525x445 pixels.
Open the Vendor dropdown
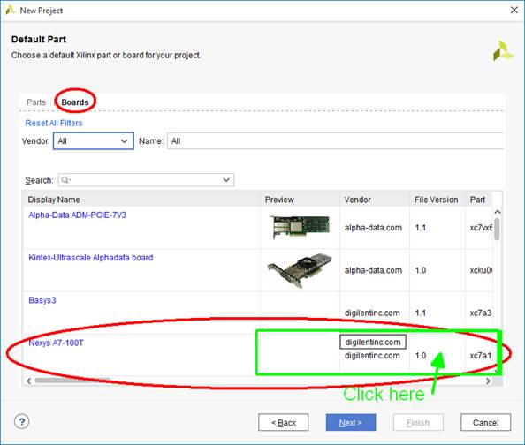94,141
